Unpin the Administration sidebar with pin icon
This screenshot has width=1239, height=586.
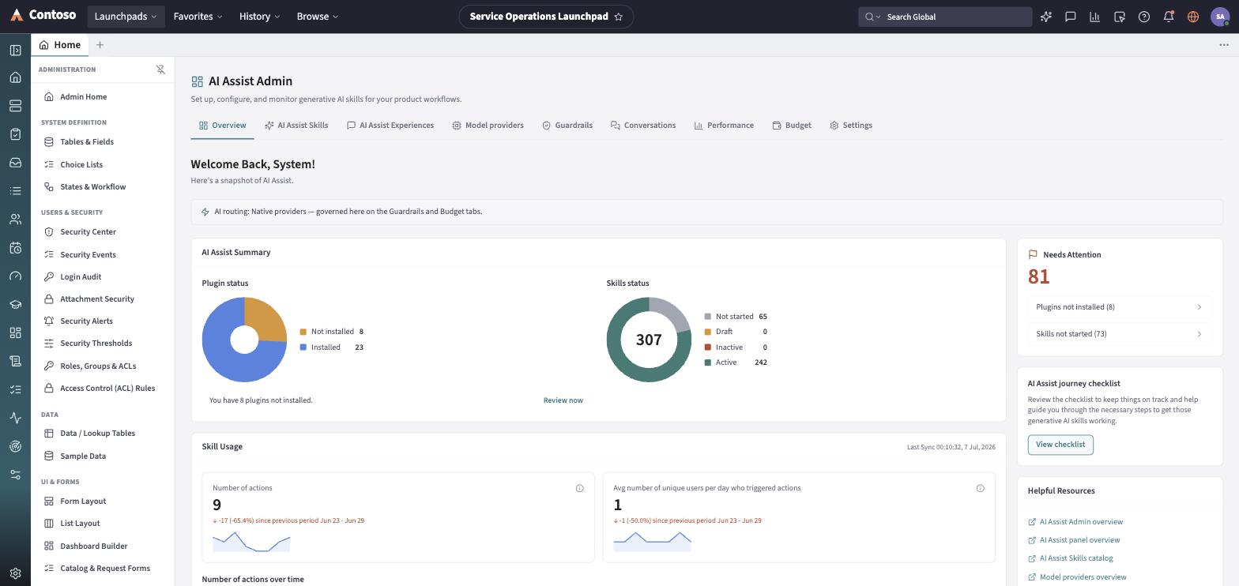pos(160,69)
